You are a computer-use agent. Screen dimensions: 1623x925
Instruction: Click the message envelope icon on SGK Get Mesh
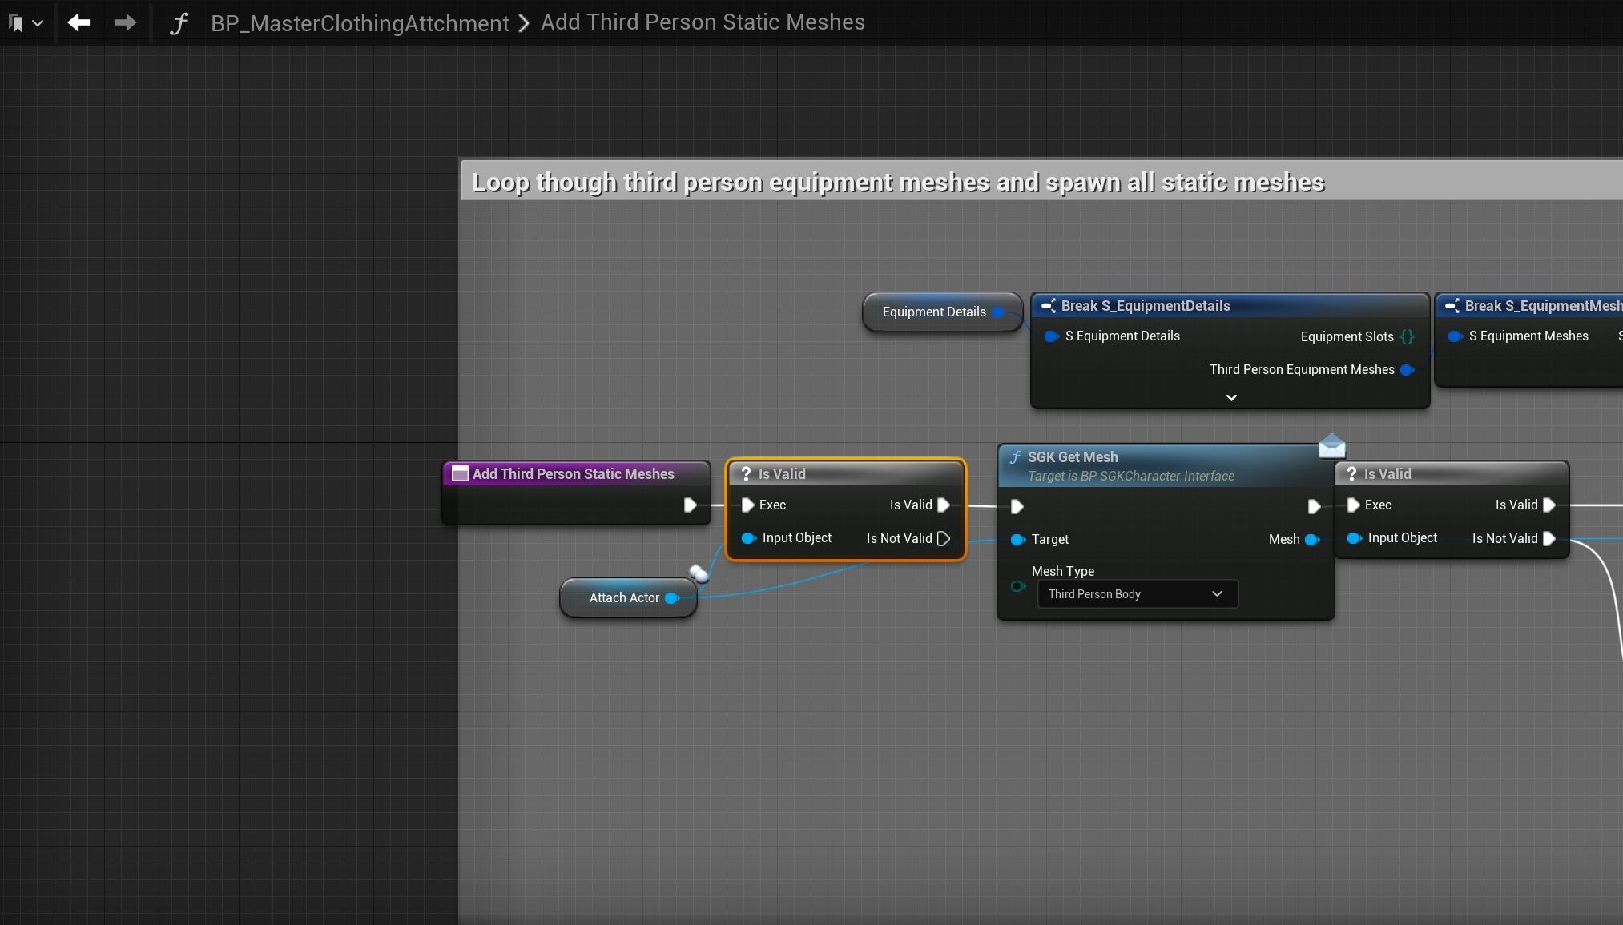1331,445
